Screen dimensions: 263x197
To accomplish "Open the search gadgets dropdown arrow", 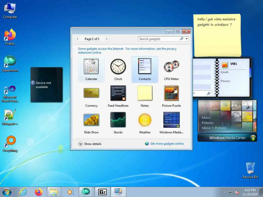I will 186,39.
